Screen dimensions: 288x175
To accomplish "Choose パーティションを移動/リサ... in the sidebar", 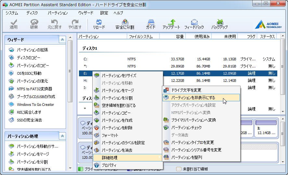I will tap(33, 146).
